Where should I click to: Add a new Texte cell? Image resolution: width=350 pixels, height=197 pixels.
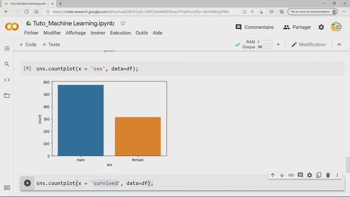tap(51, 44)
